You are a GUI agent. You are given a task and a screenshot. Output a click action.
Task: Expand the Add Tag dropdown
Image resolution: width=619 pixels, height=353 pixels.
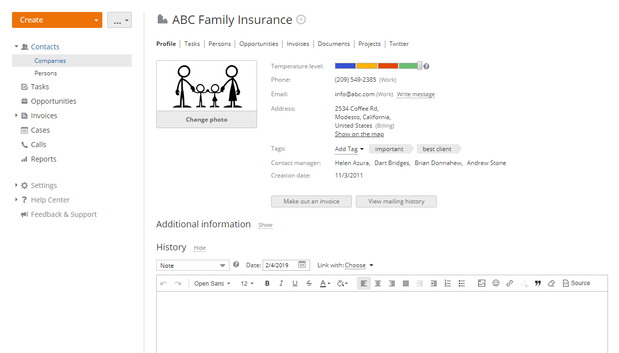pyautogui.click(x=349, y=149)
